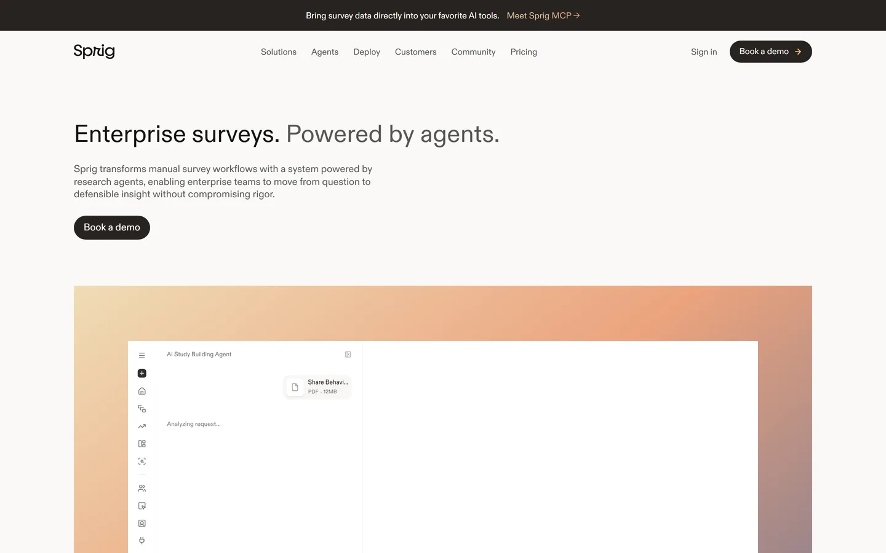Select the home icon in the sidebar

click(x=142, y=391)
